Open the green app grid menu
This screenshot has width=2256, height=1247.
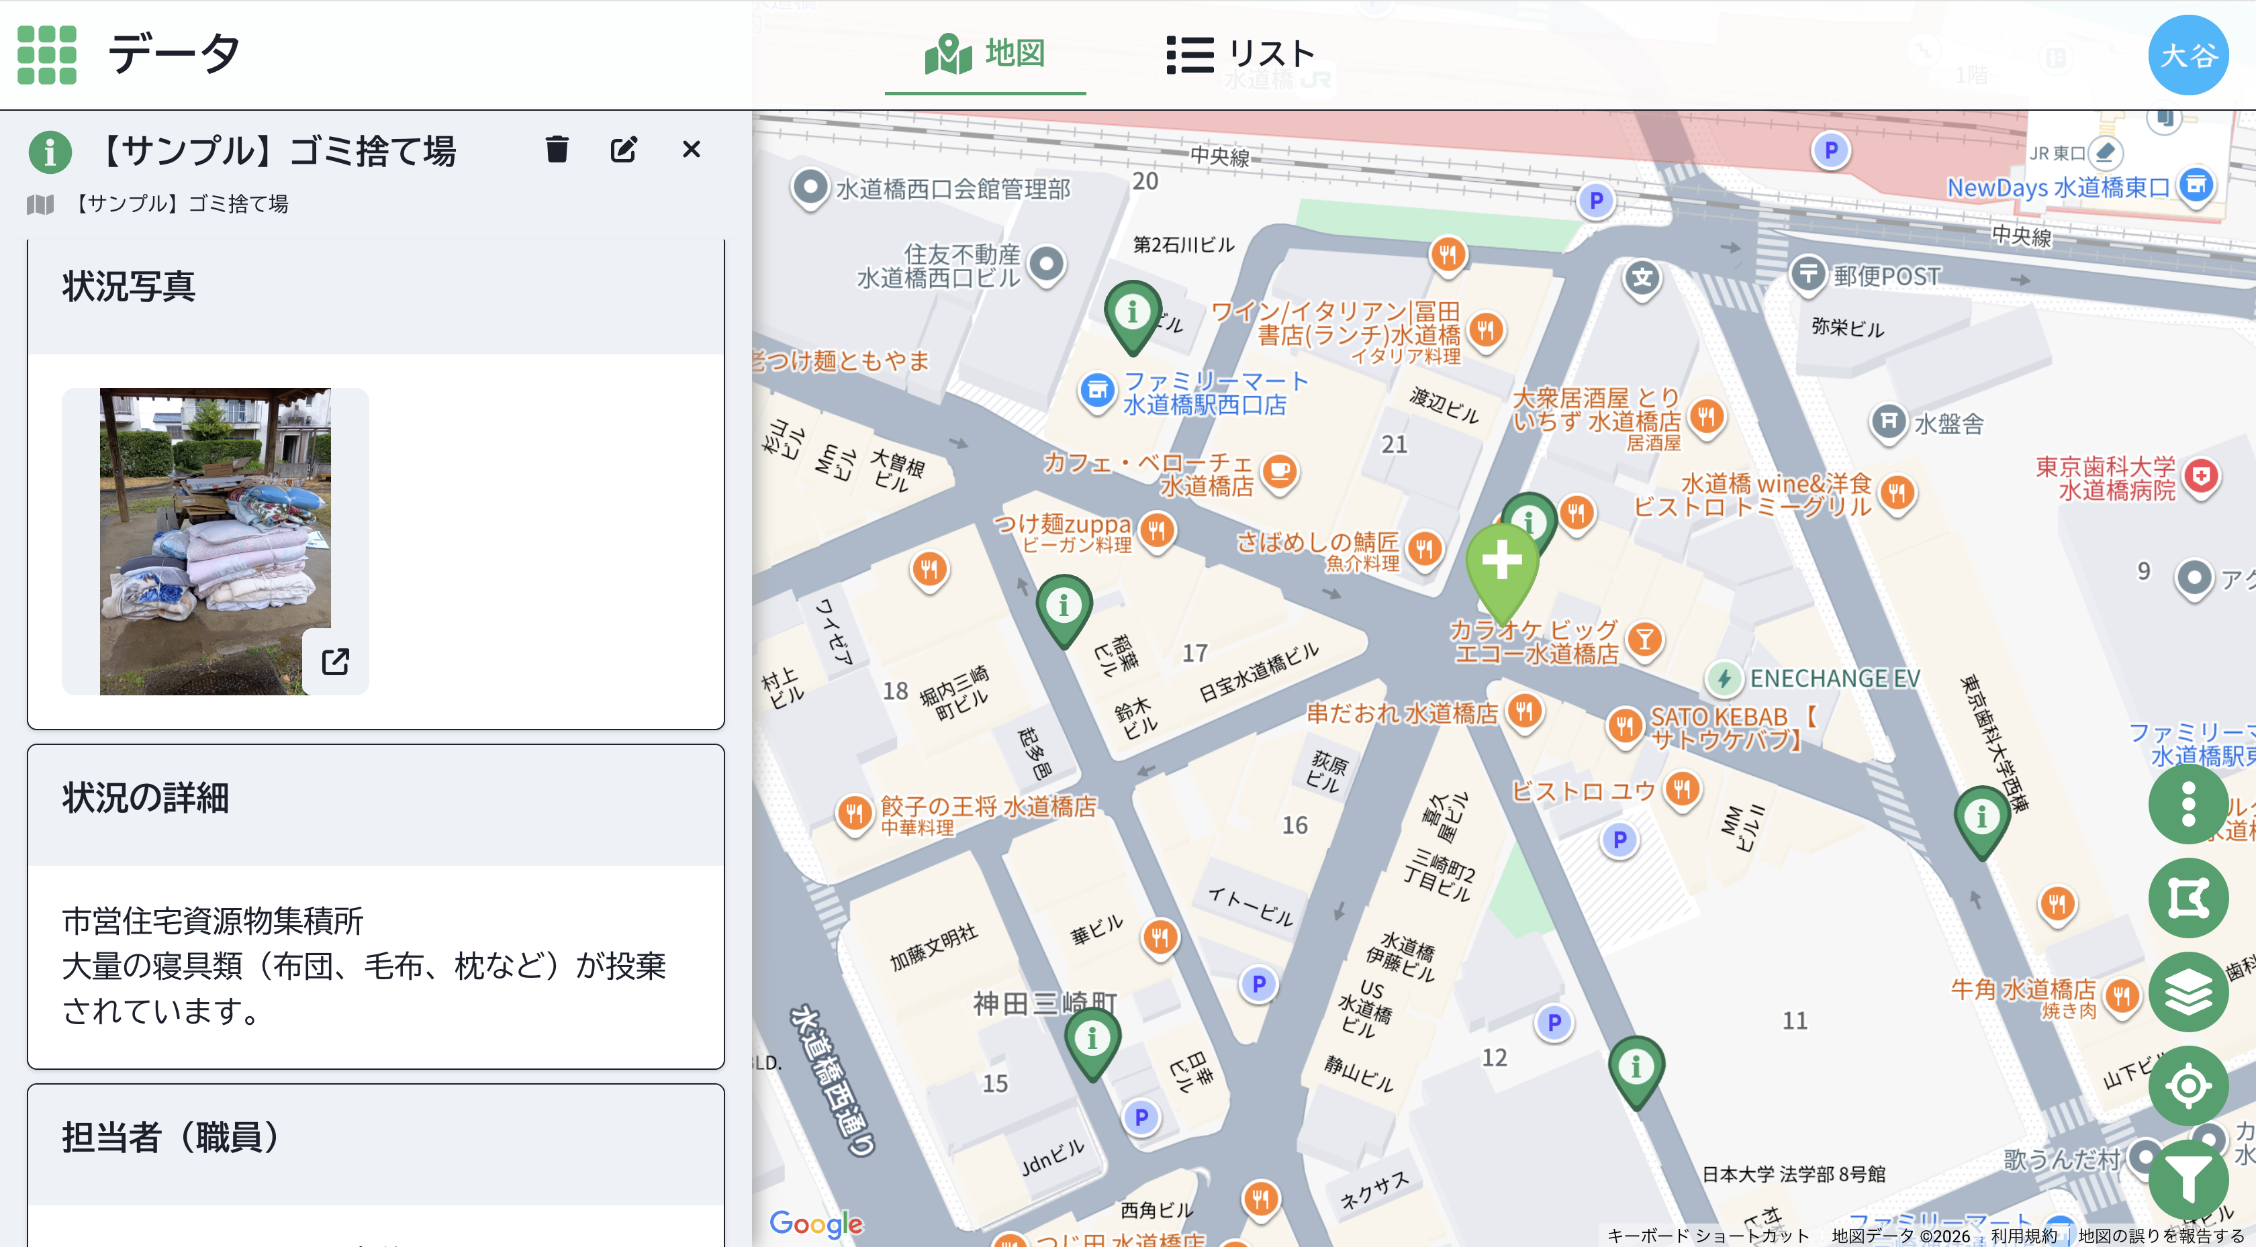pyautogui.click(x=47, y=54)
